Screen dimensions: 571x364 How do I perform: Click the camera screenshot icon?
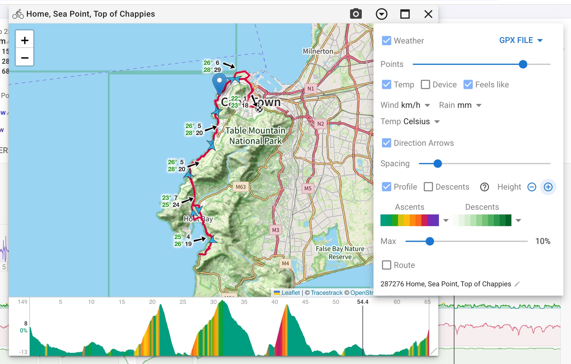[x=356, y=14]
